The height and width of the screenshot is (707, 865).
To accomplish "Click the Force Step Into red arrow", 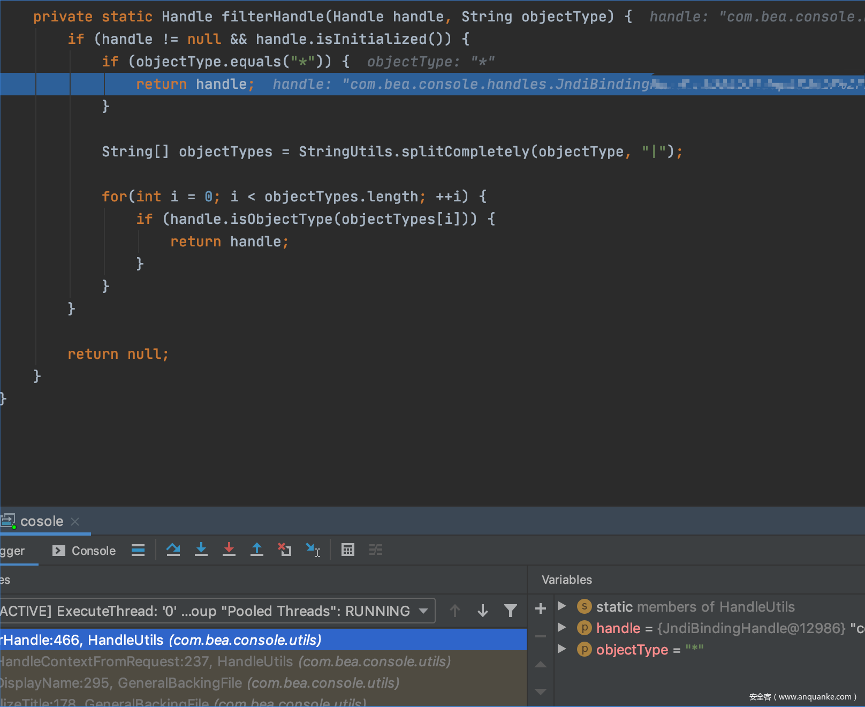I will (x=229, y=550).
